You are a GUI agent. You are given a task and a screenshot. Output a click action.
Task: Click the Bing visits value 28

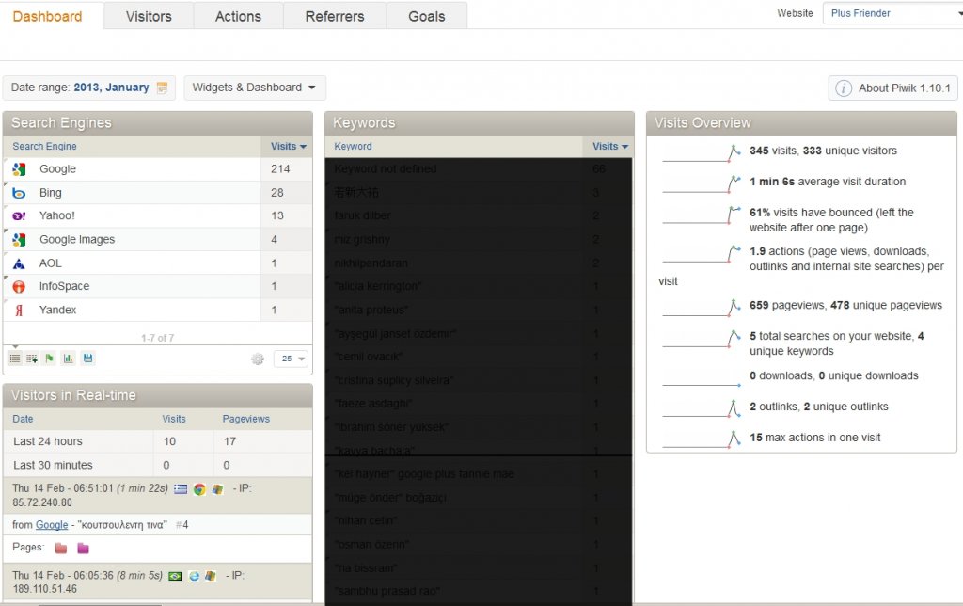pos(277,193)
